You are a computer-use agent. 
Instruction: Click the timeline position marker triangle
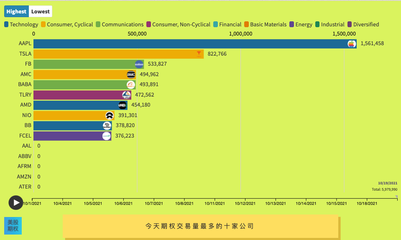[397, 196]
